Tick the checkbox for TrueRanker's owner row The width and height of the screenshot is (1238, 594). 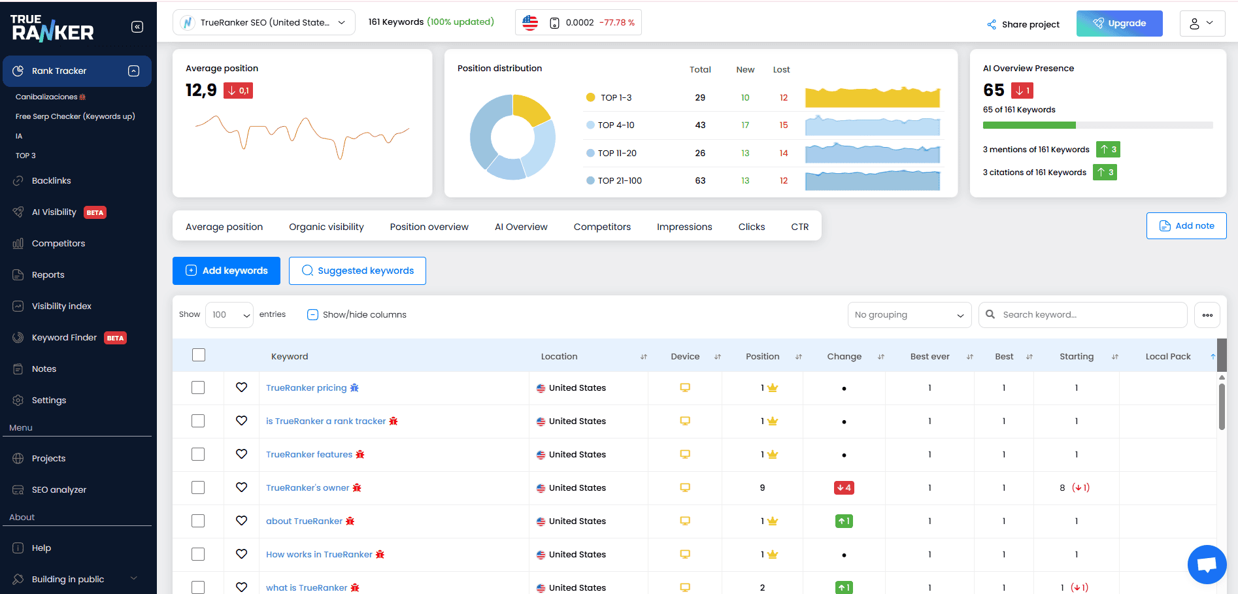[198, 487]
